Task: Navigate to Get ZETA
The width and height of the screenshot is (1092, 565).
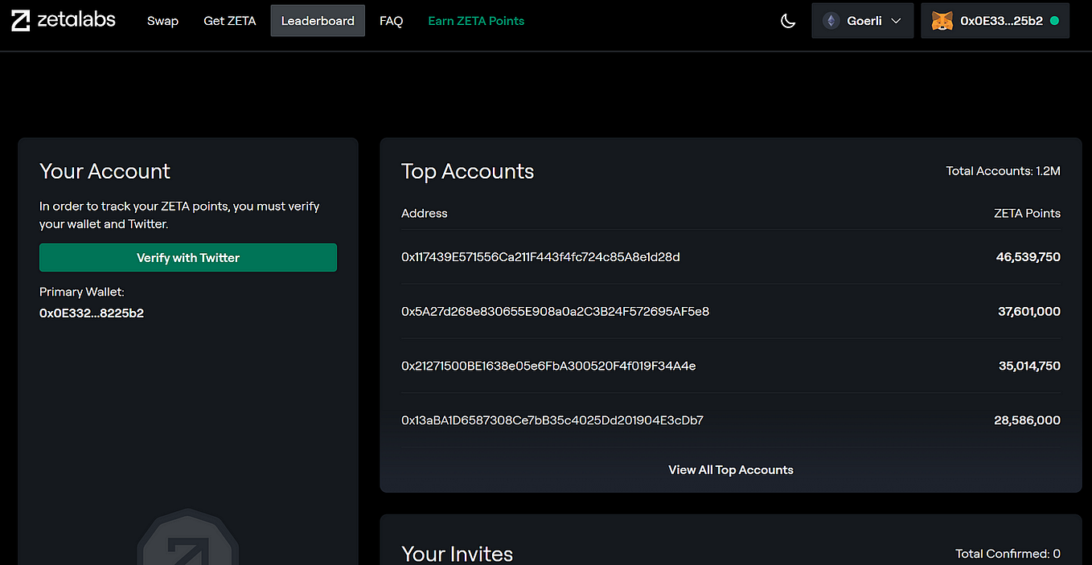Action: 229,21
